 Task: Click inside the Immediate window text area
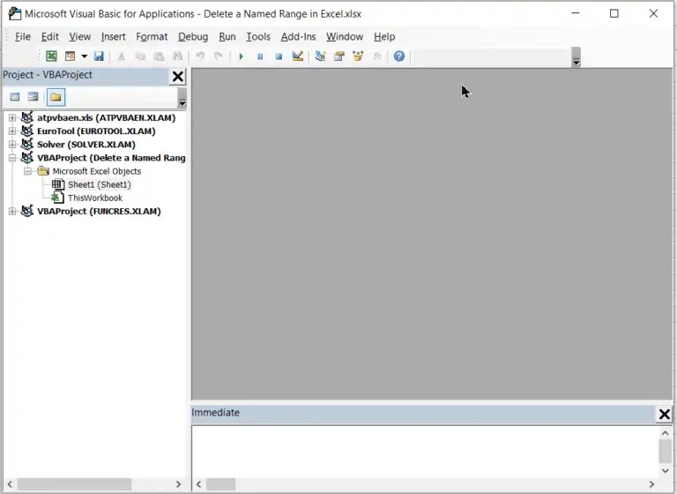[425, 452]
